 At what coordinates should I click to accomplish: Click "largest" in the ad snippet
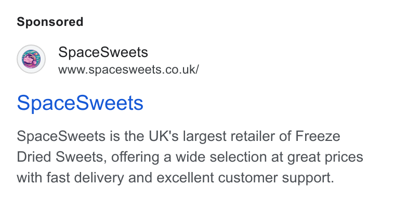point(205,137)
